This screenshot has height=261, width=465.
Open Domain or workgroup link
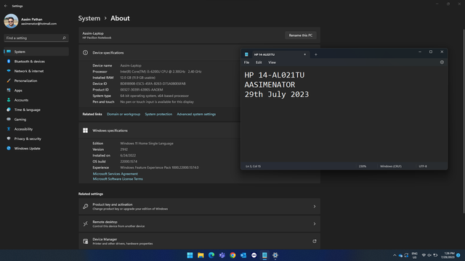[124, 115]
